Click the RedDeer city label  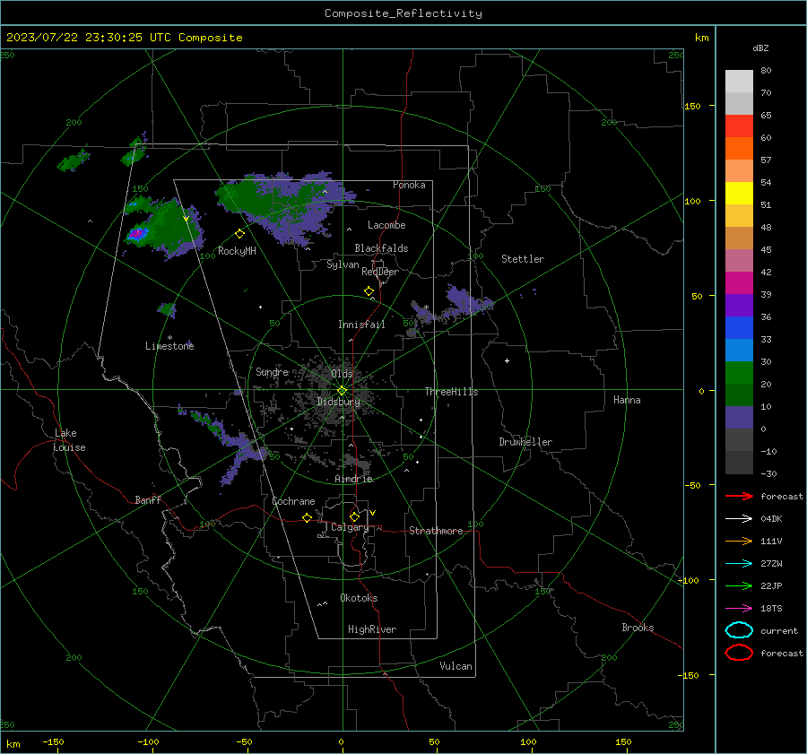click(x=380, y=272)
